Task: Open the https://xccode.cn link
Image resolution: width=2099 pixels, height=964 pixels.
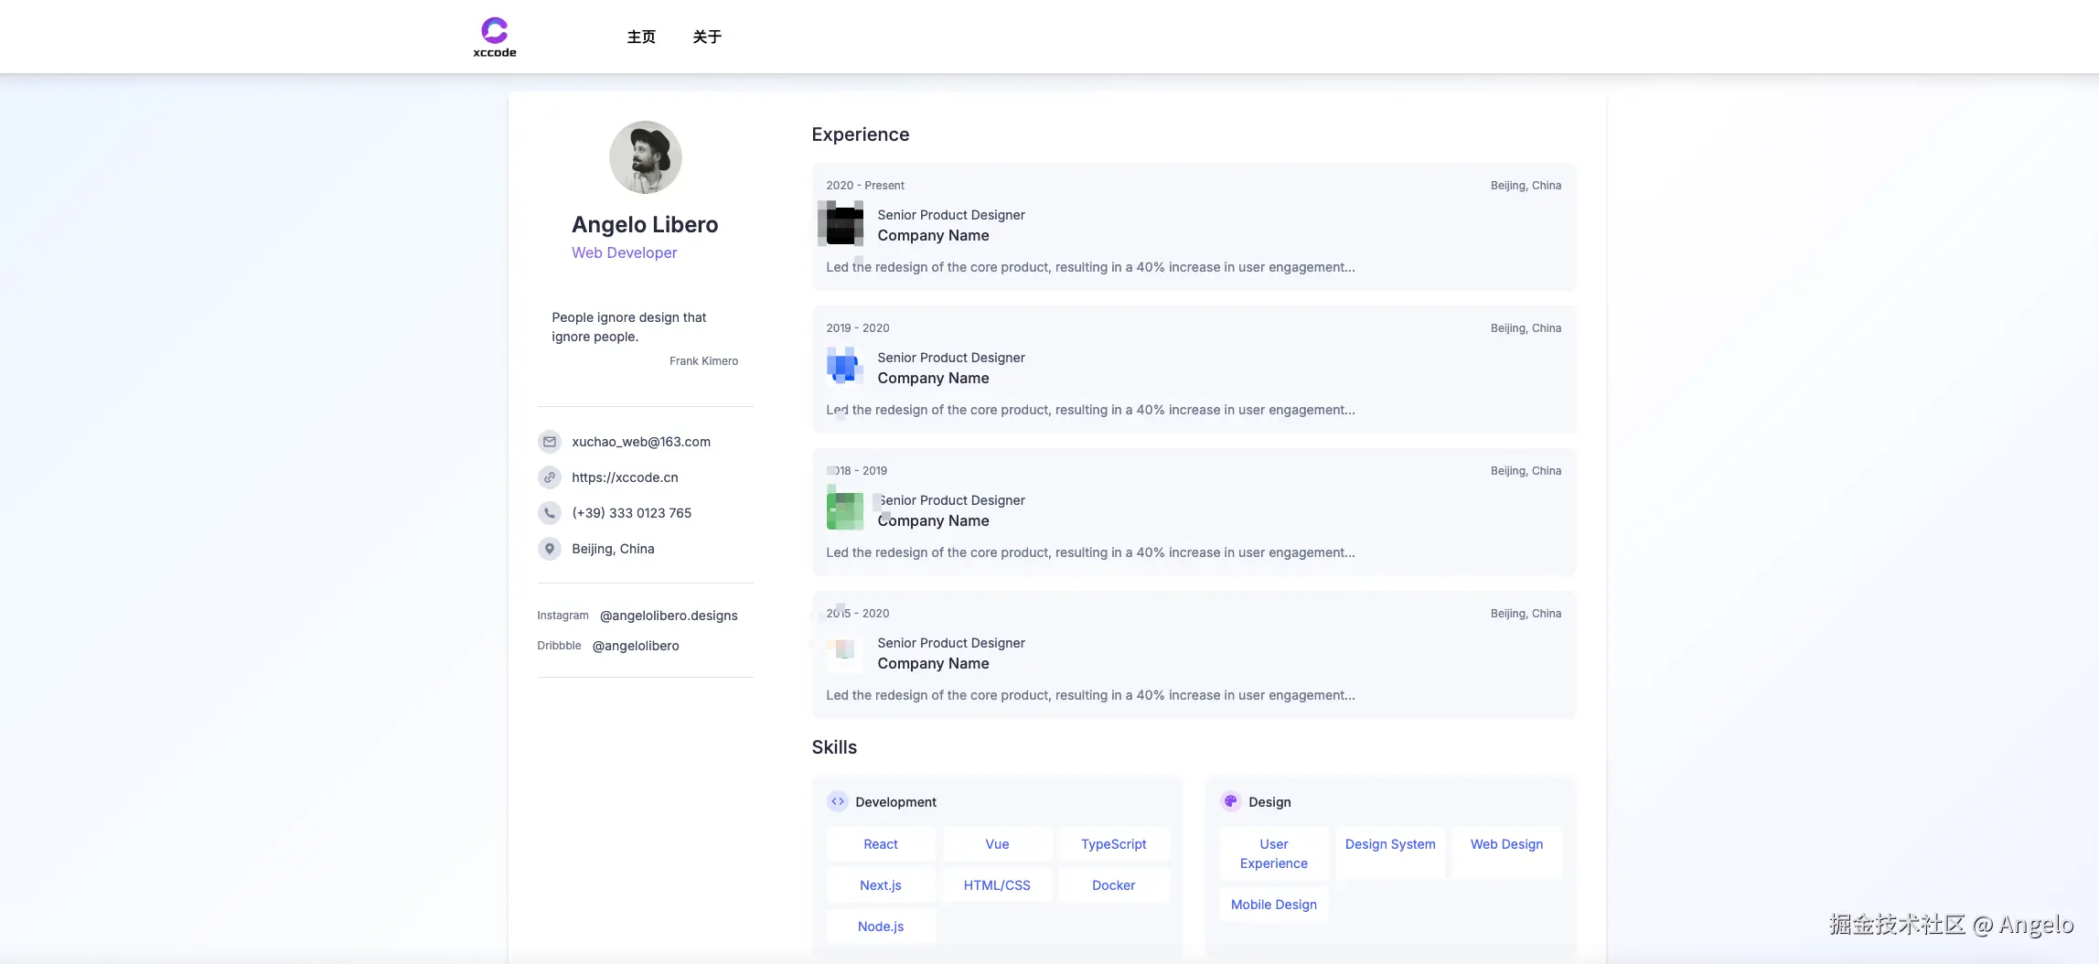Action: [625, 477]
